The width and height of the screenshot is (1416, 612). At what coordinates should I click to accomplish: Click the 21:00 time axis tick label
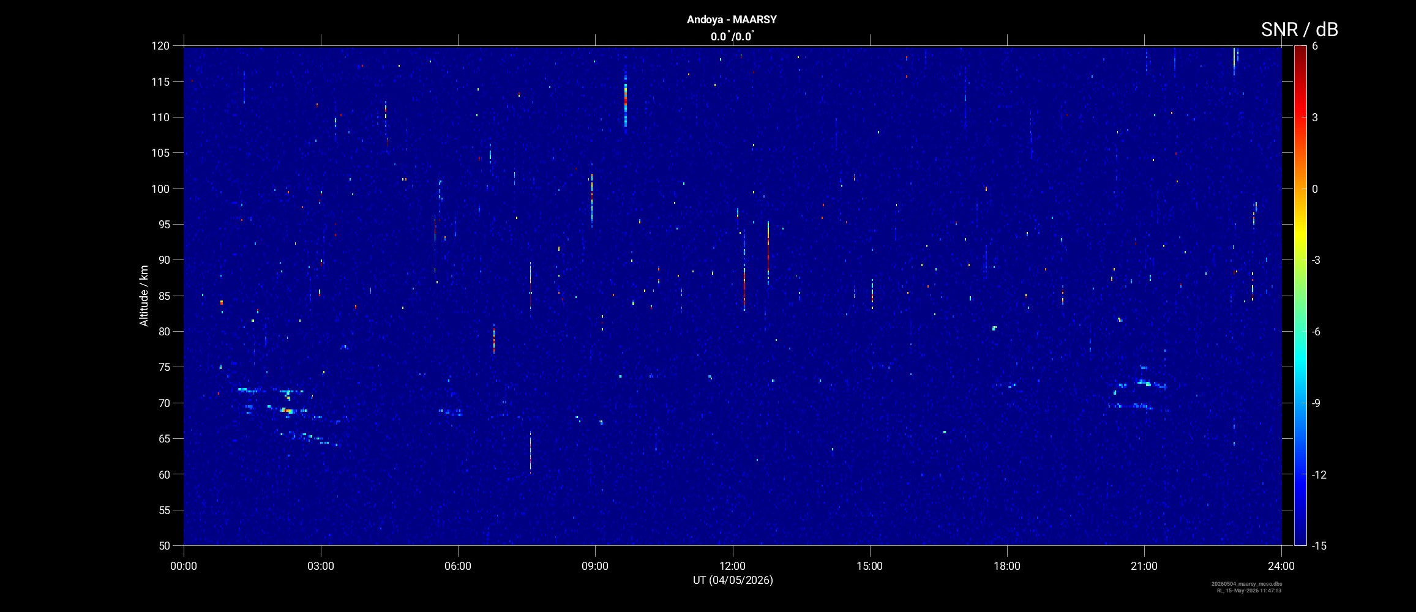point(1144,566)
